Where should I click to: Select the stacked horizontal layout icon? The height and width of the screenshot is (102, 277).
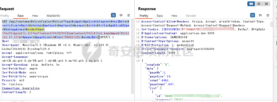tap(259, 4)
